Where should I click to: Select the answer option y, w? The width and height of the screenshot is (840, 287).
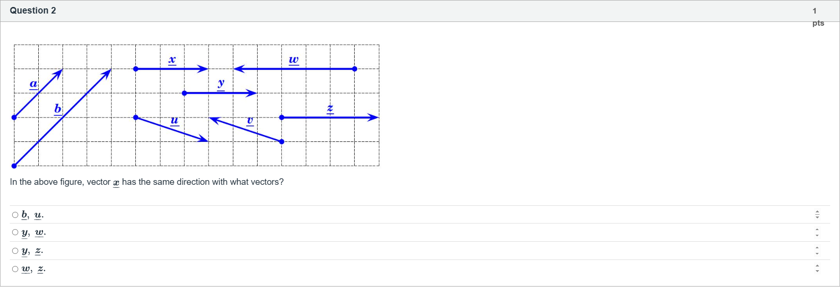point(15,231)
